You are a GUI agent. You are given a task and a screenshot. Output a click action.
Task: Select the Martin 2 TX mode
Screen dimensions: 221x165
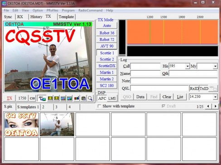[107, 79]
